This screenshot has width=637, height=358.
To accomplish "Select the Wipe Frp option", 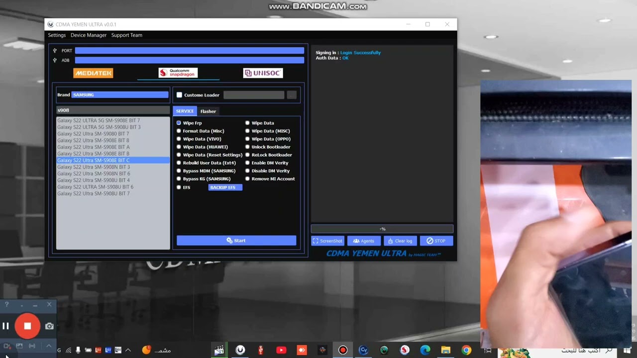I will tap(190, 123).
